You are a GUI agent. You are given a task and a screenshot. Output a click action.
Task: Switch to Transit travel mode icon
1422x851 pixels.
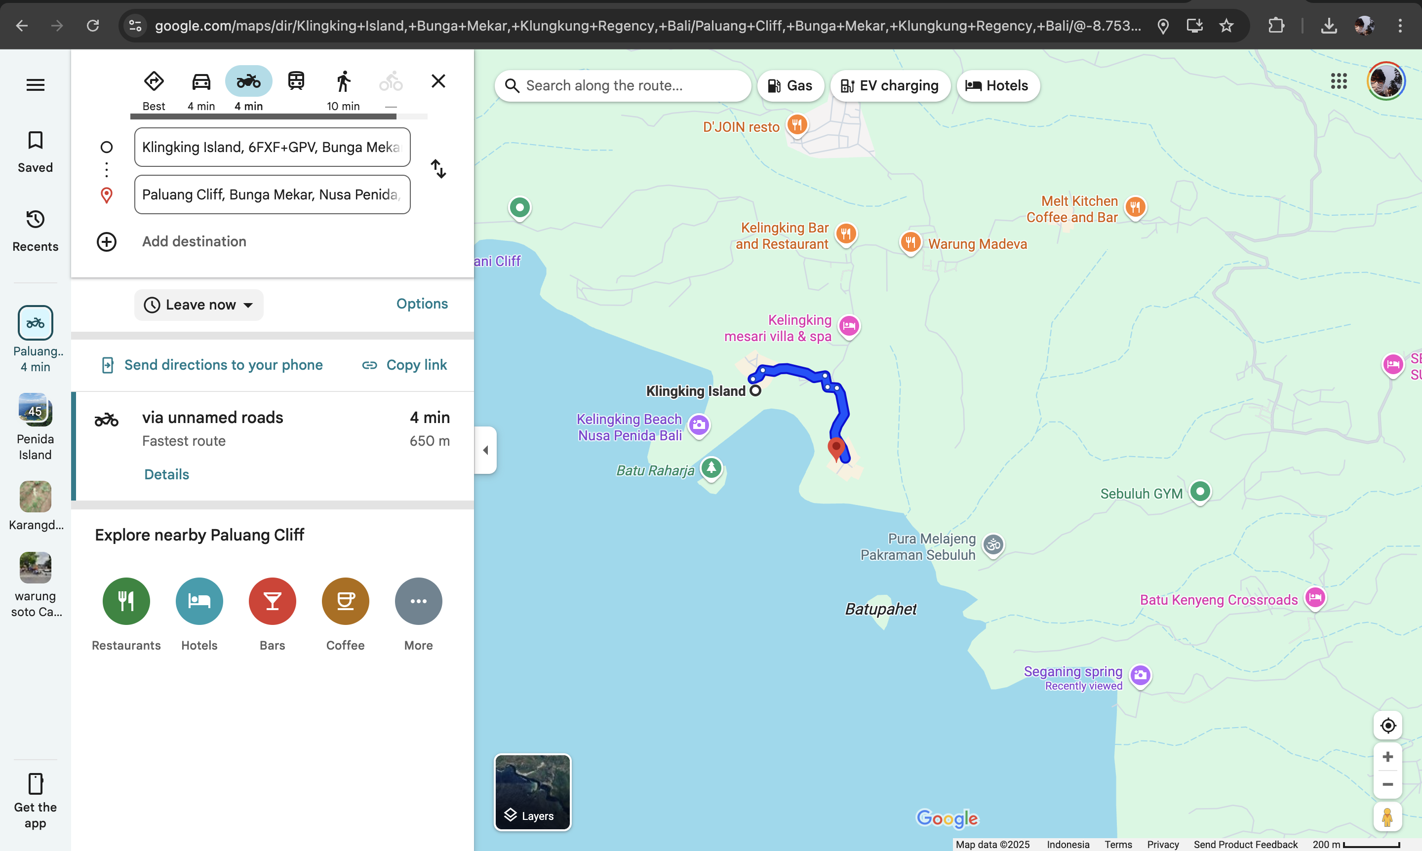[296, 82]
